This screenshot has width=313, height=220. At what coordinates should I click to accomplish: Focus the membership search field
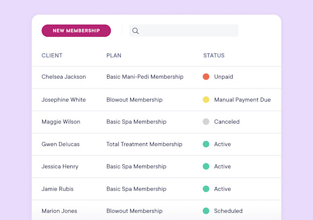point(184,30)
